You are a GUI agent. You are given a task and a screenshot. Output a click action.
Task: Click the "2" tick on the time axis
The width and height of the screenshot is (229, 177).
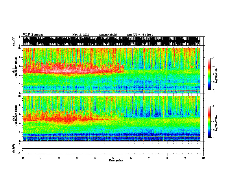coord(59,158)
